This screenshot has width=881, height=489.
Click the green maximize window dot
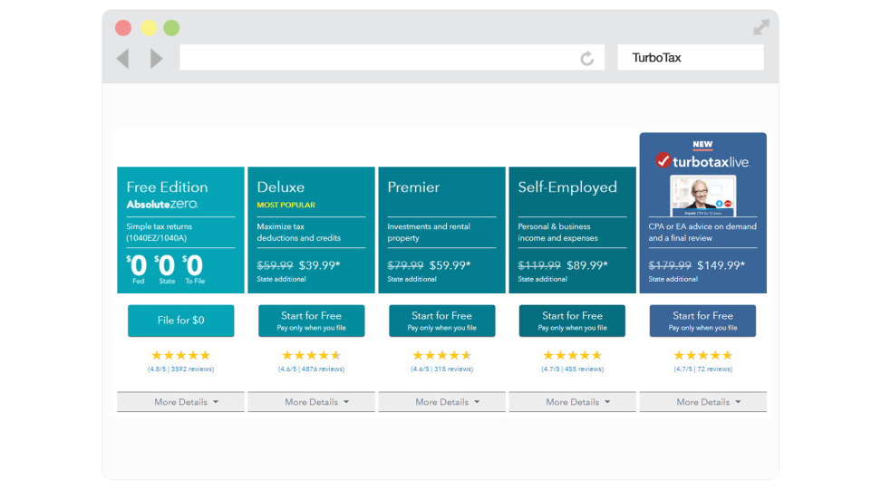[171, 27]
